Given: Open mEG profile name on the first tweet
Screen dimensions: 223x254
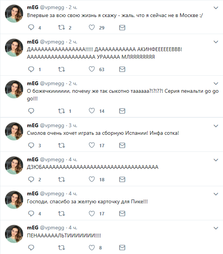Looking at the screenshot, I should [33, 7].
